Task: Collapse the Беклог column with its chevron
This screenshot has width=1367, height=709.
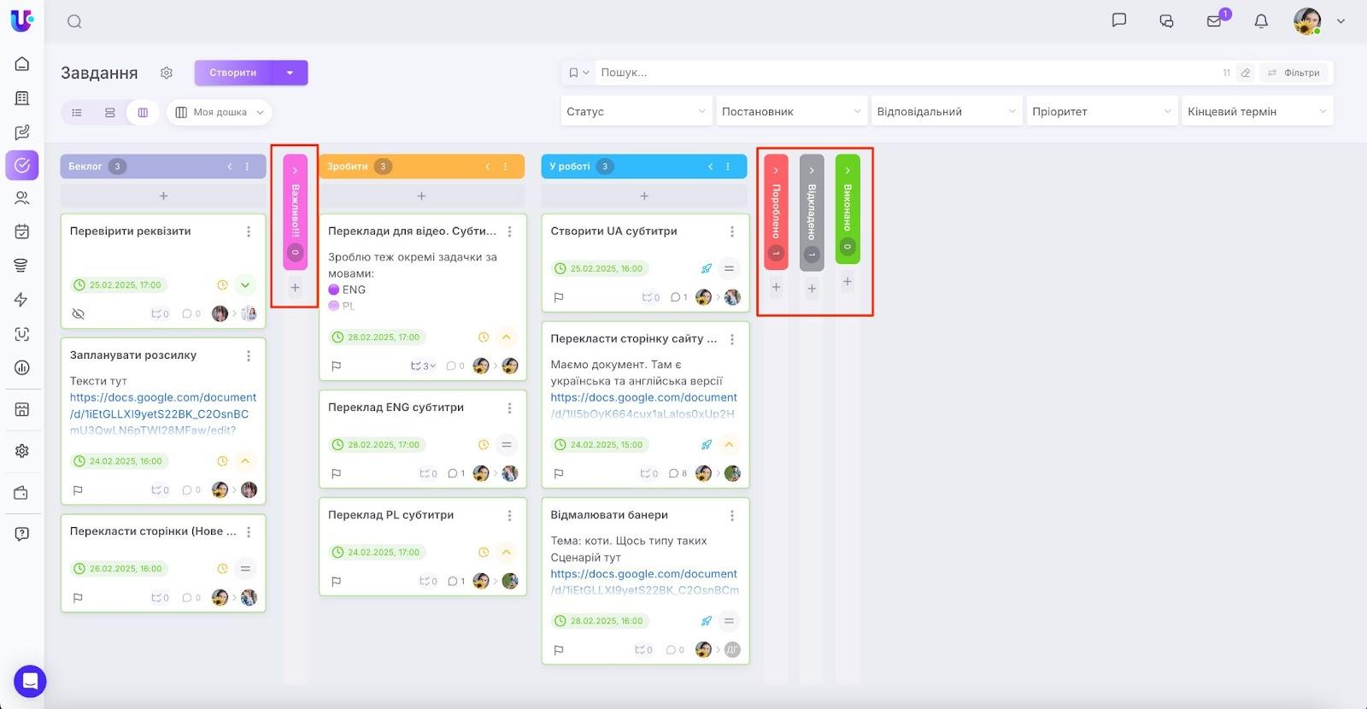Action: [230, 167]
